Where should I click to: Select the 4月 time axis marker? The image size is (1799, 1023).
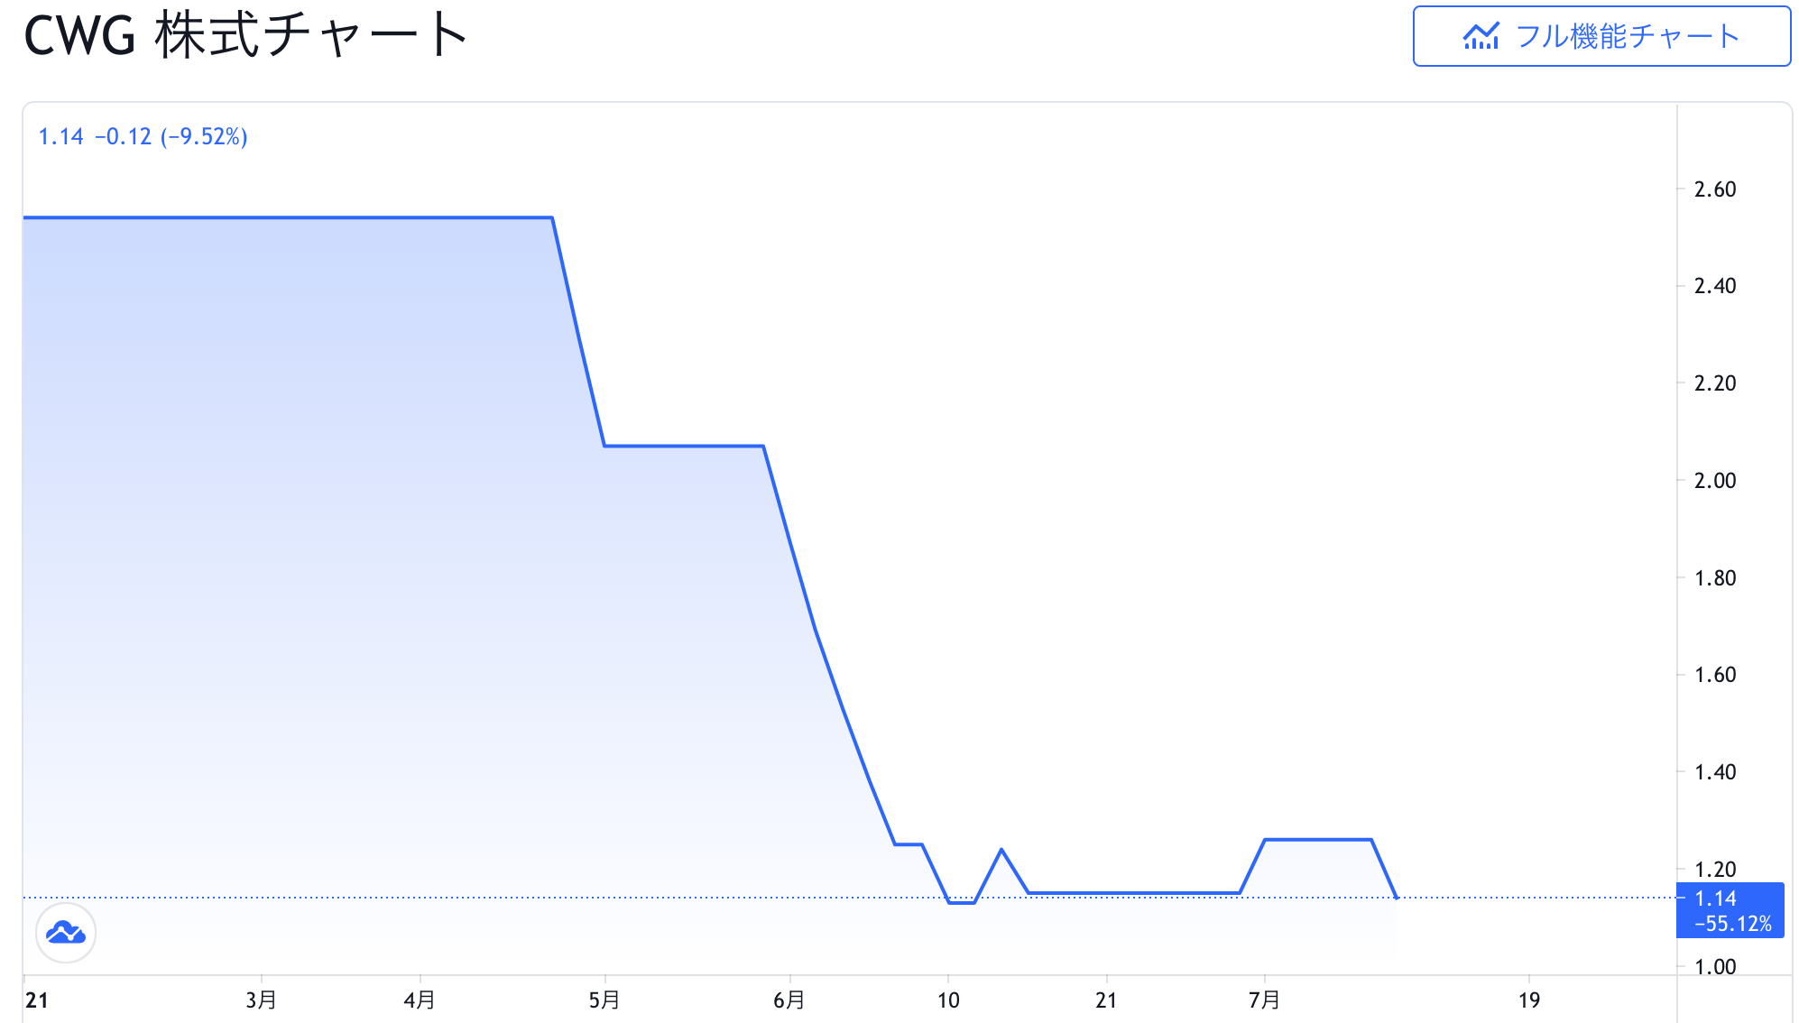420,1000
